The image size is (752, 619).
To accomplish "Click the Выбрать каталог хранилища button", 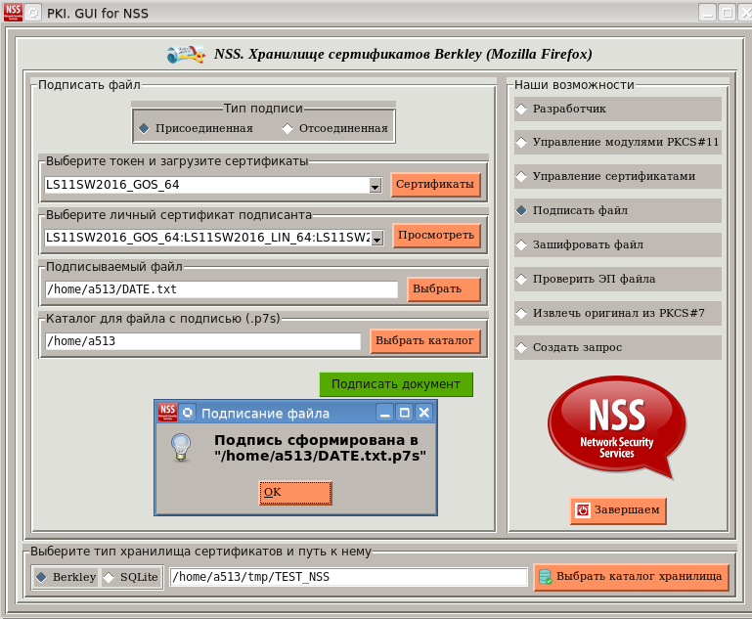I will tap(631, 577).
